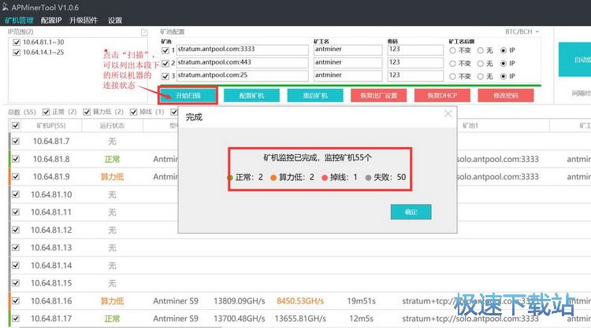
Task: Open the 矿机管理 tab
Action: [19, 20]
